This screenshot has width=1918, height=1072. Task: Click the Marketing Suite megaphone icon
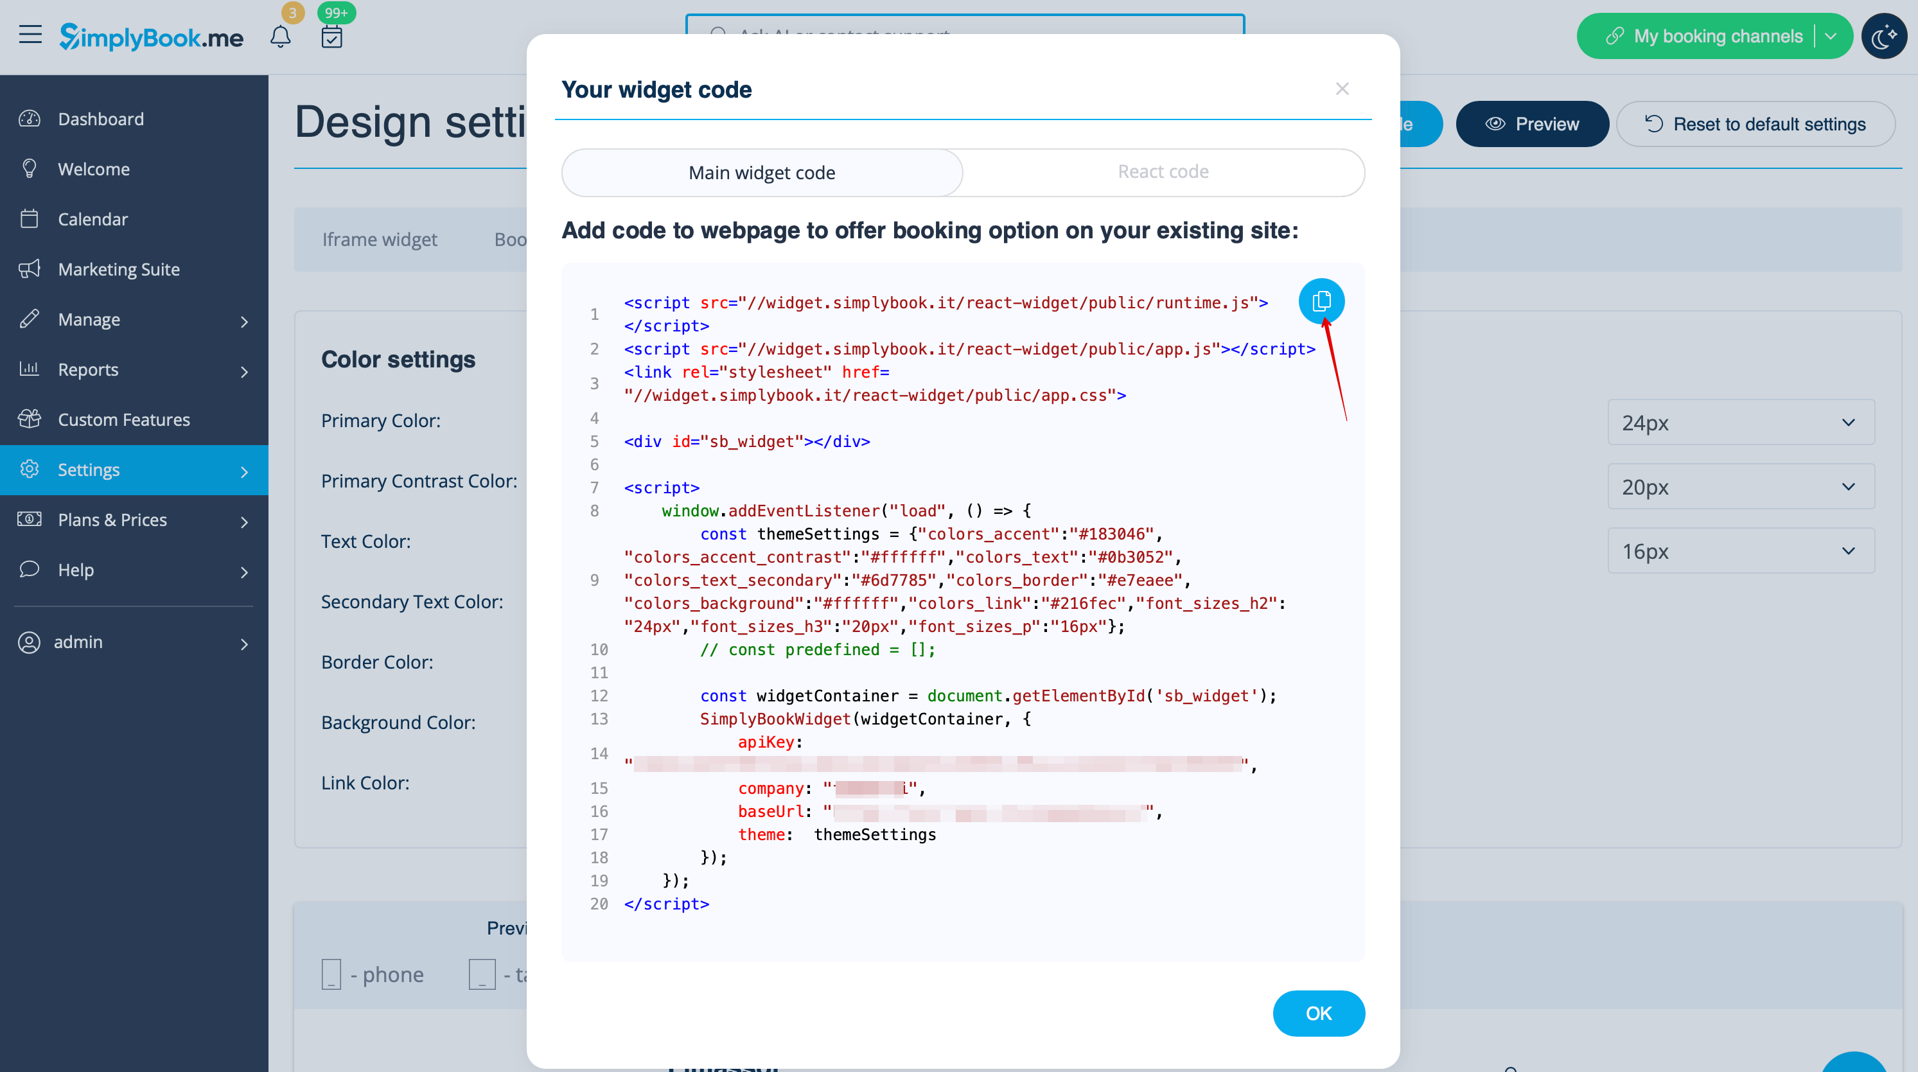point(30,268)
